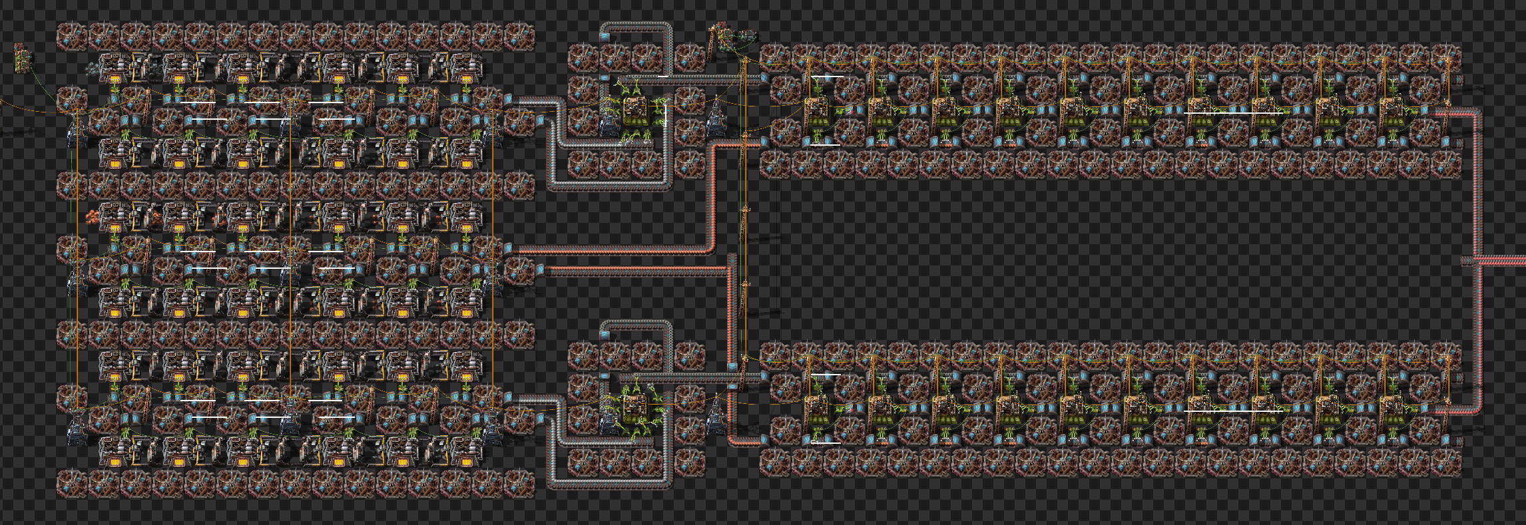Select leftmost assembler in upper right row
1526x525 pixels.
(818, 112)
